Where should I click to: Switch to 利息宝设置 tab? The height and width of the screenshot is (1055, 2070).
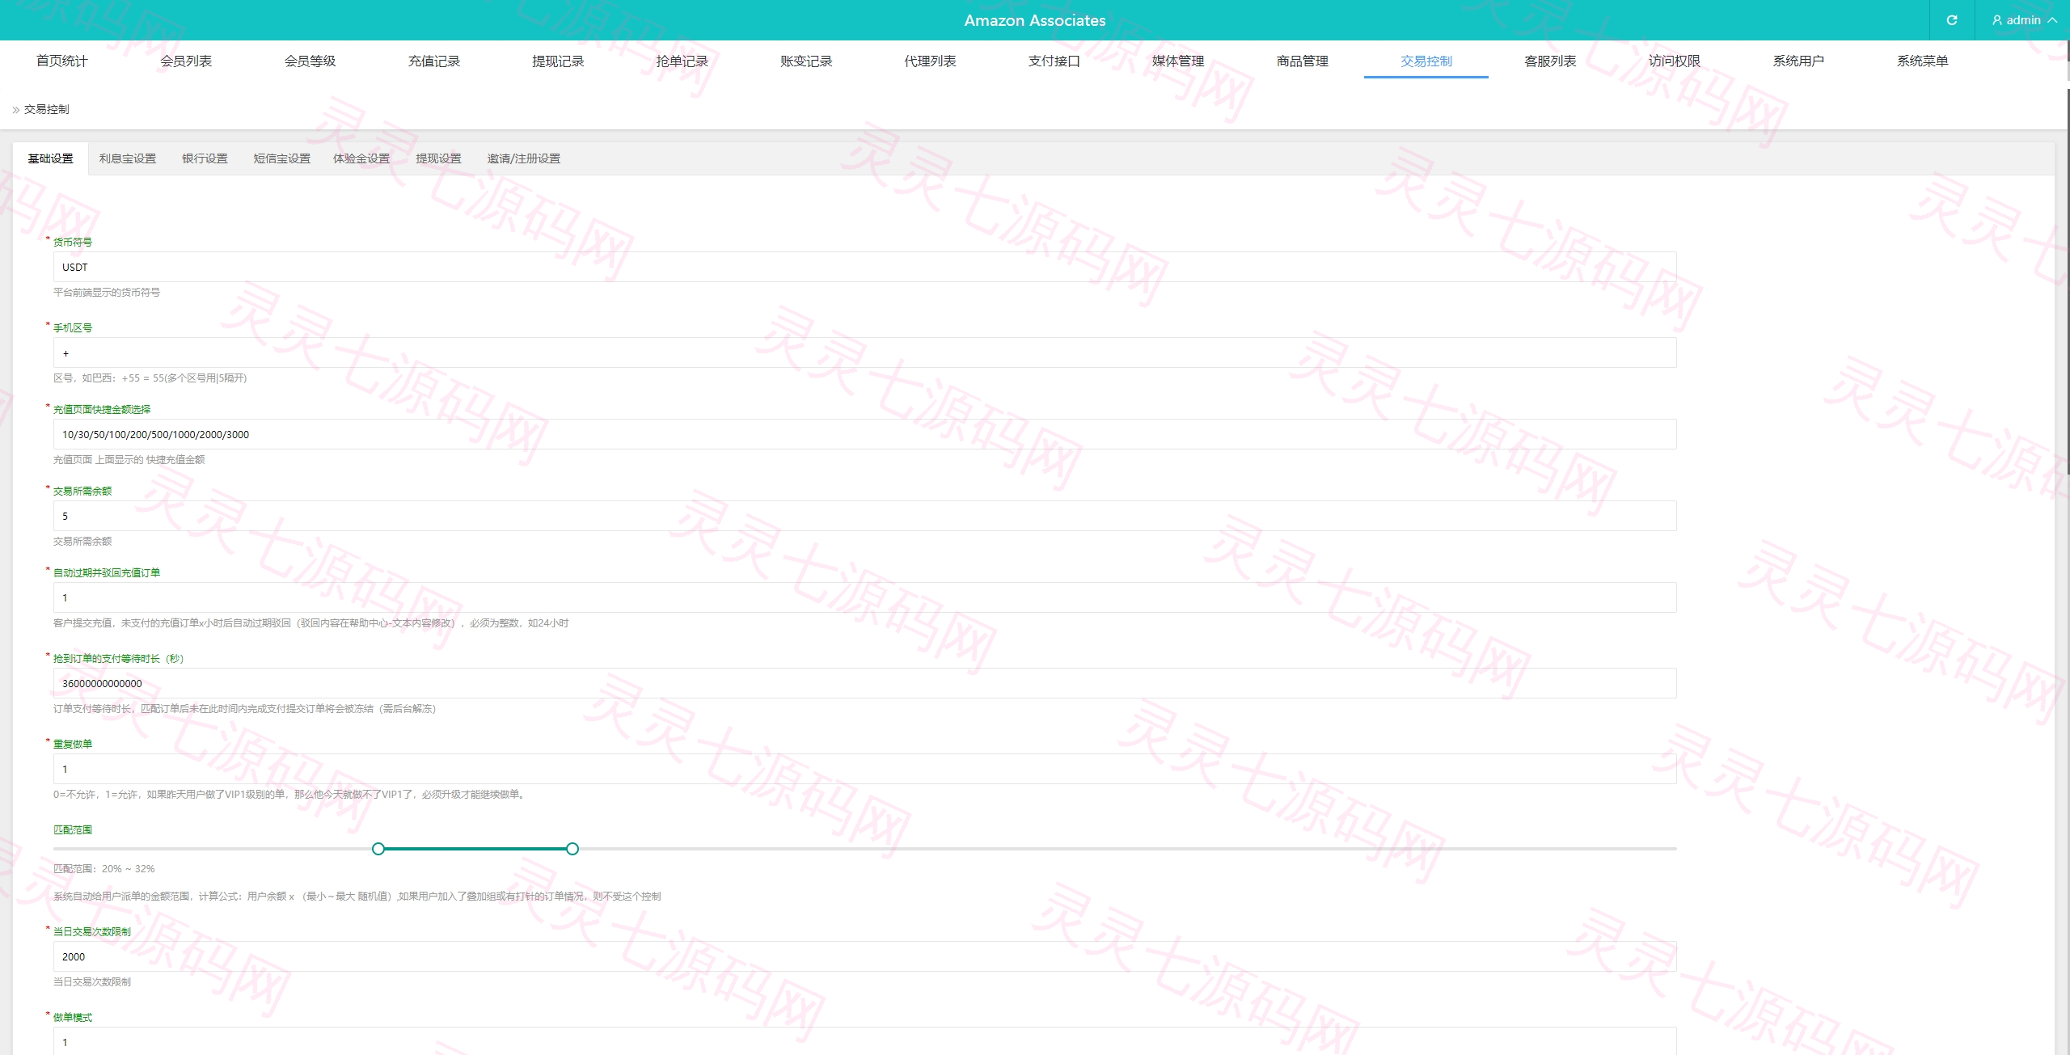click(x=128, y=158)
